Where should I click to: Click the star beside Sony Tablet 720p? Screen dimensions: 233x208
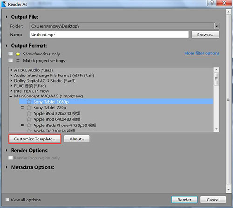pyautogui.click(x=29, y=108)
